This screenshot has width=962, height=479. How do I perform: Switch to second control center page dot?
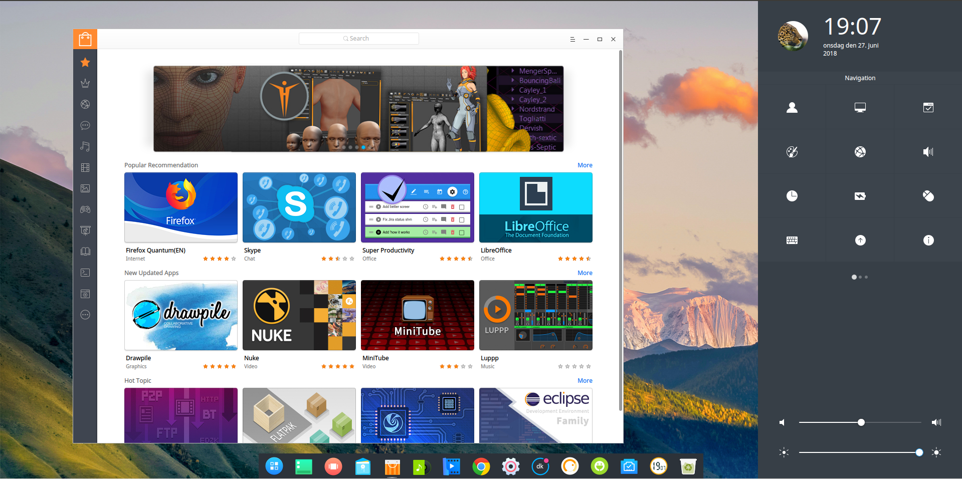click(x=860, y=277)
